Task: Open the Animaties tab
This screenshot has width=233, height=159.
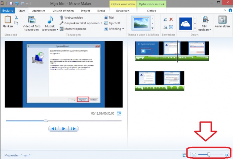Action: point(39,11)
